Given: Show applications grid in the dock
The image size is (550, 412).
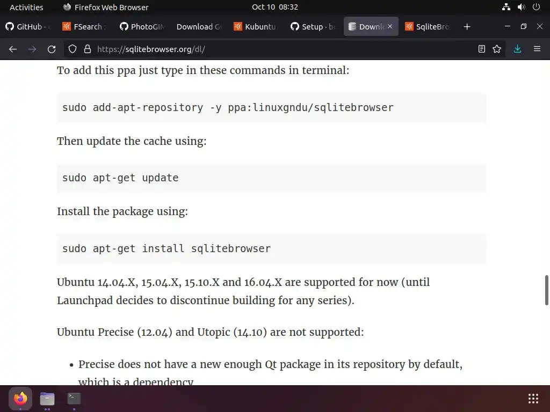Looking at the screenshot, I should 533,398.
